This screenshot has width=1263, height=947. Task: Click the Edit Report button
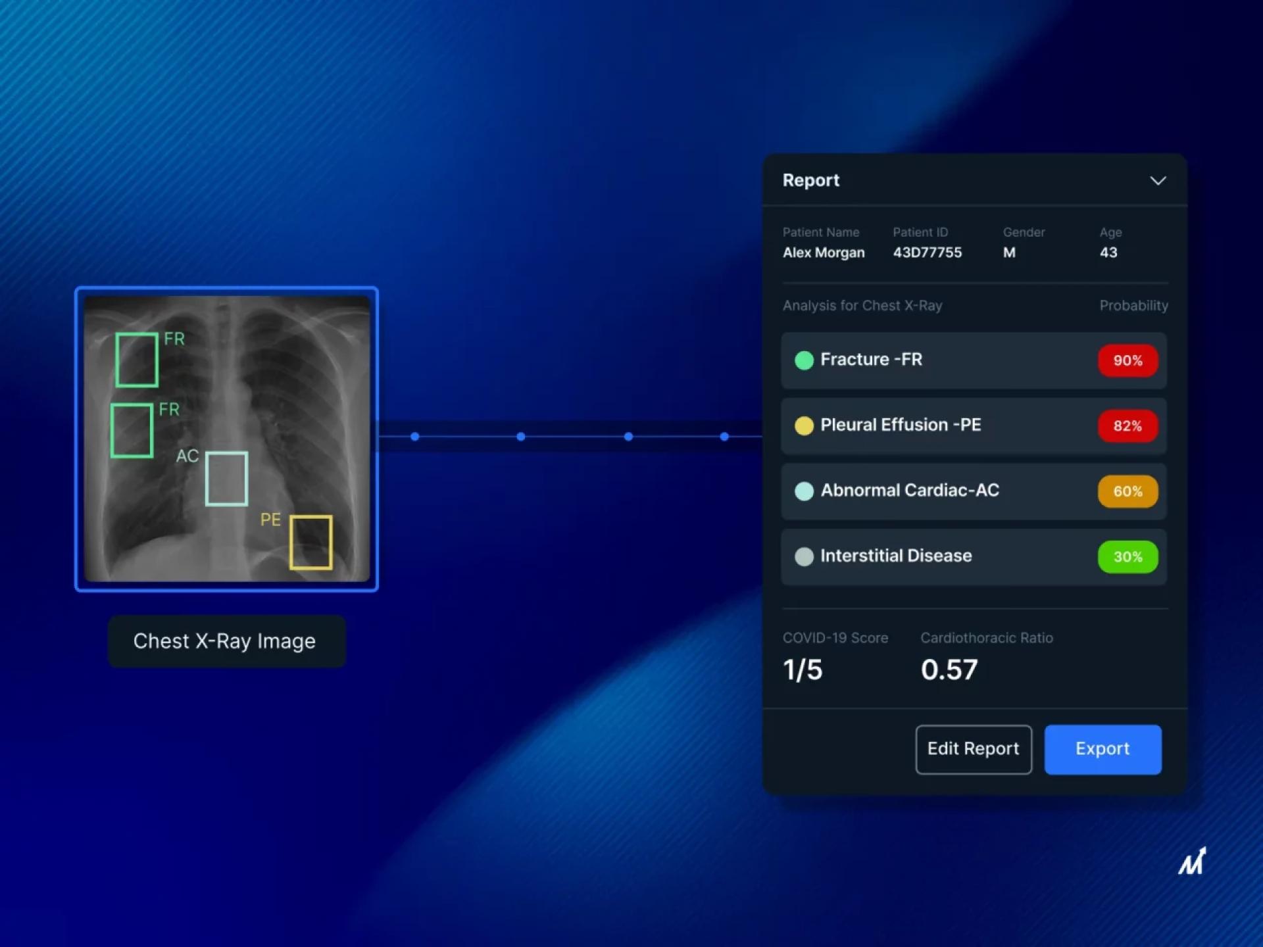click(973, 749)
